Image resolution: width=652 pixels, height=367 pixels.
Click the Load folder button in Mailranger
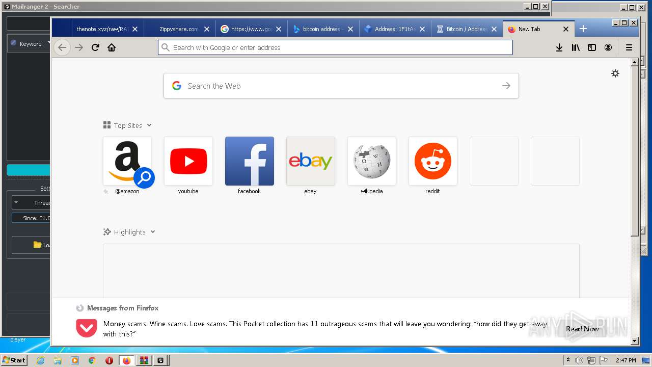[x=31, y=245]
